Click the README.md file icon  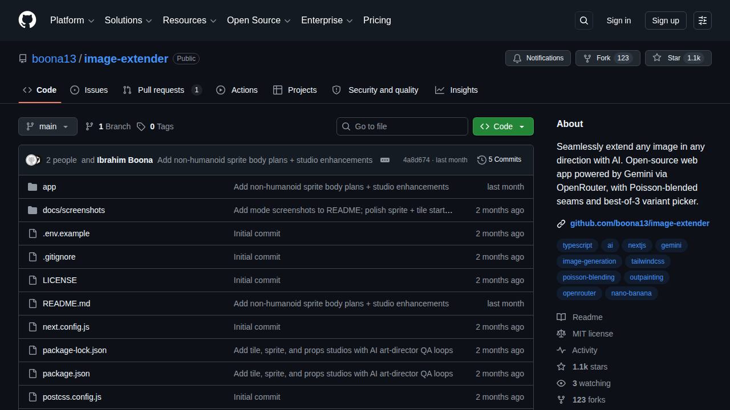[33, 304]
